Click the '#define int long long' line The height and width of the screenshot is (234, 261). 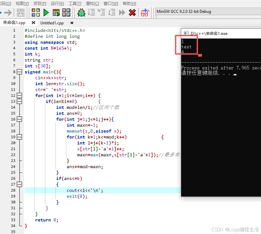(52, 37)
